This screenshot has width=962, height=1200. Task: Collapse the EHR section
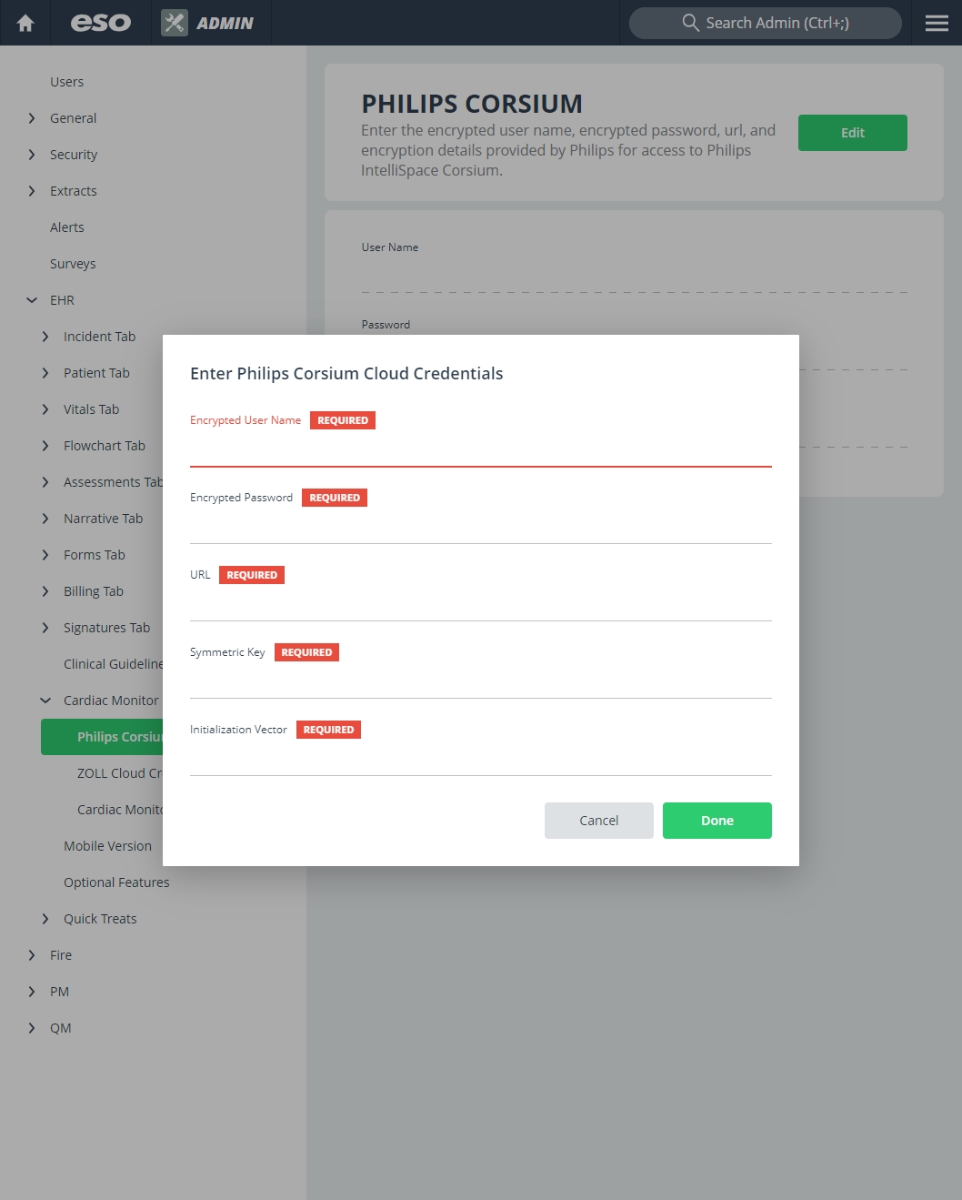pos(32,300)
